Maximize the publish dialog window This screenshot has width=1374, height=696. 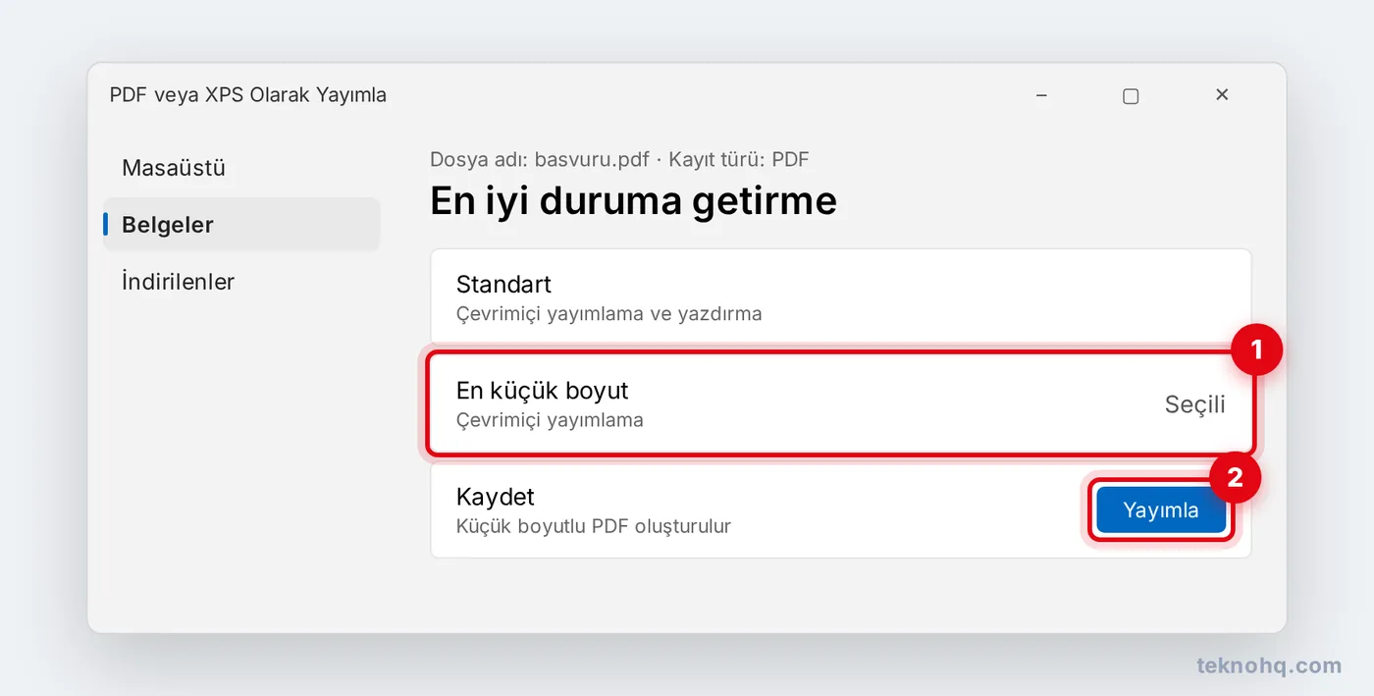click(1131, 95)
